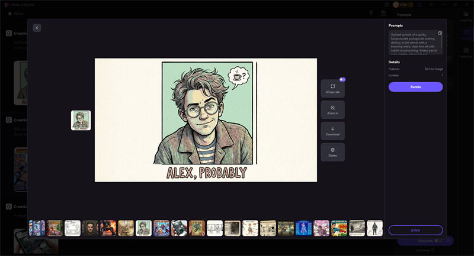Click the prompt box vertical scrollbar

pyautogui.click(x=441, y=41)
